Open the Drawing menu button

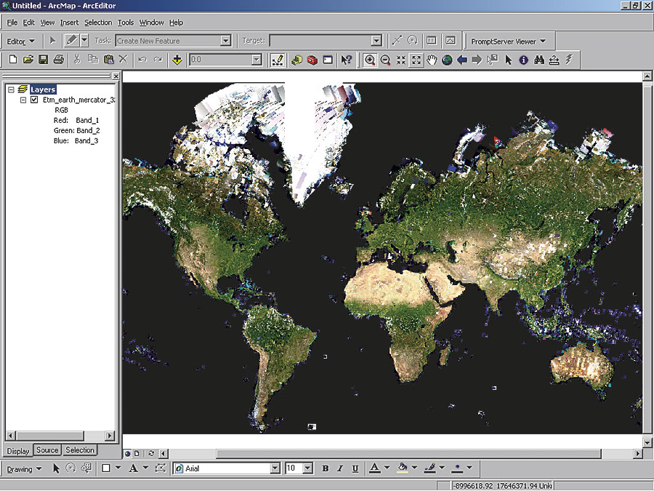[25, 468]
